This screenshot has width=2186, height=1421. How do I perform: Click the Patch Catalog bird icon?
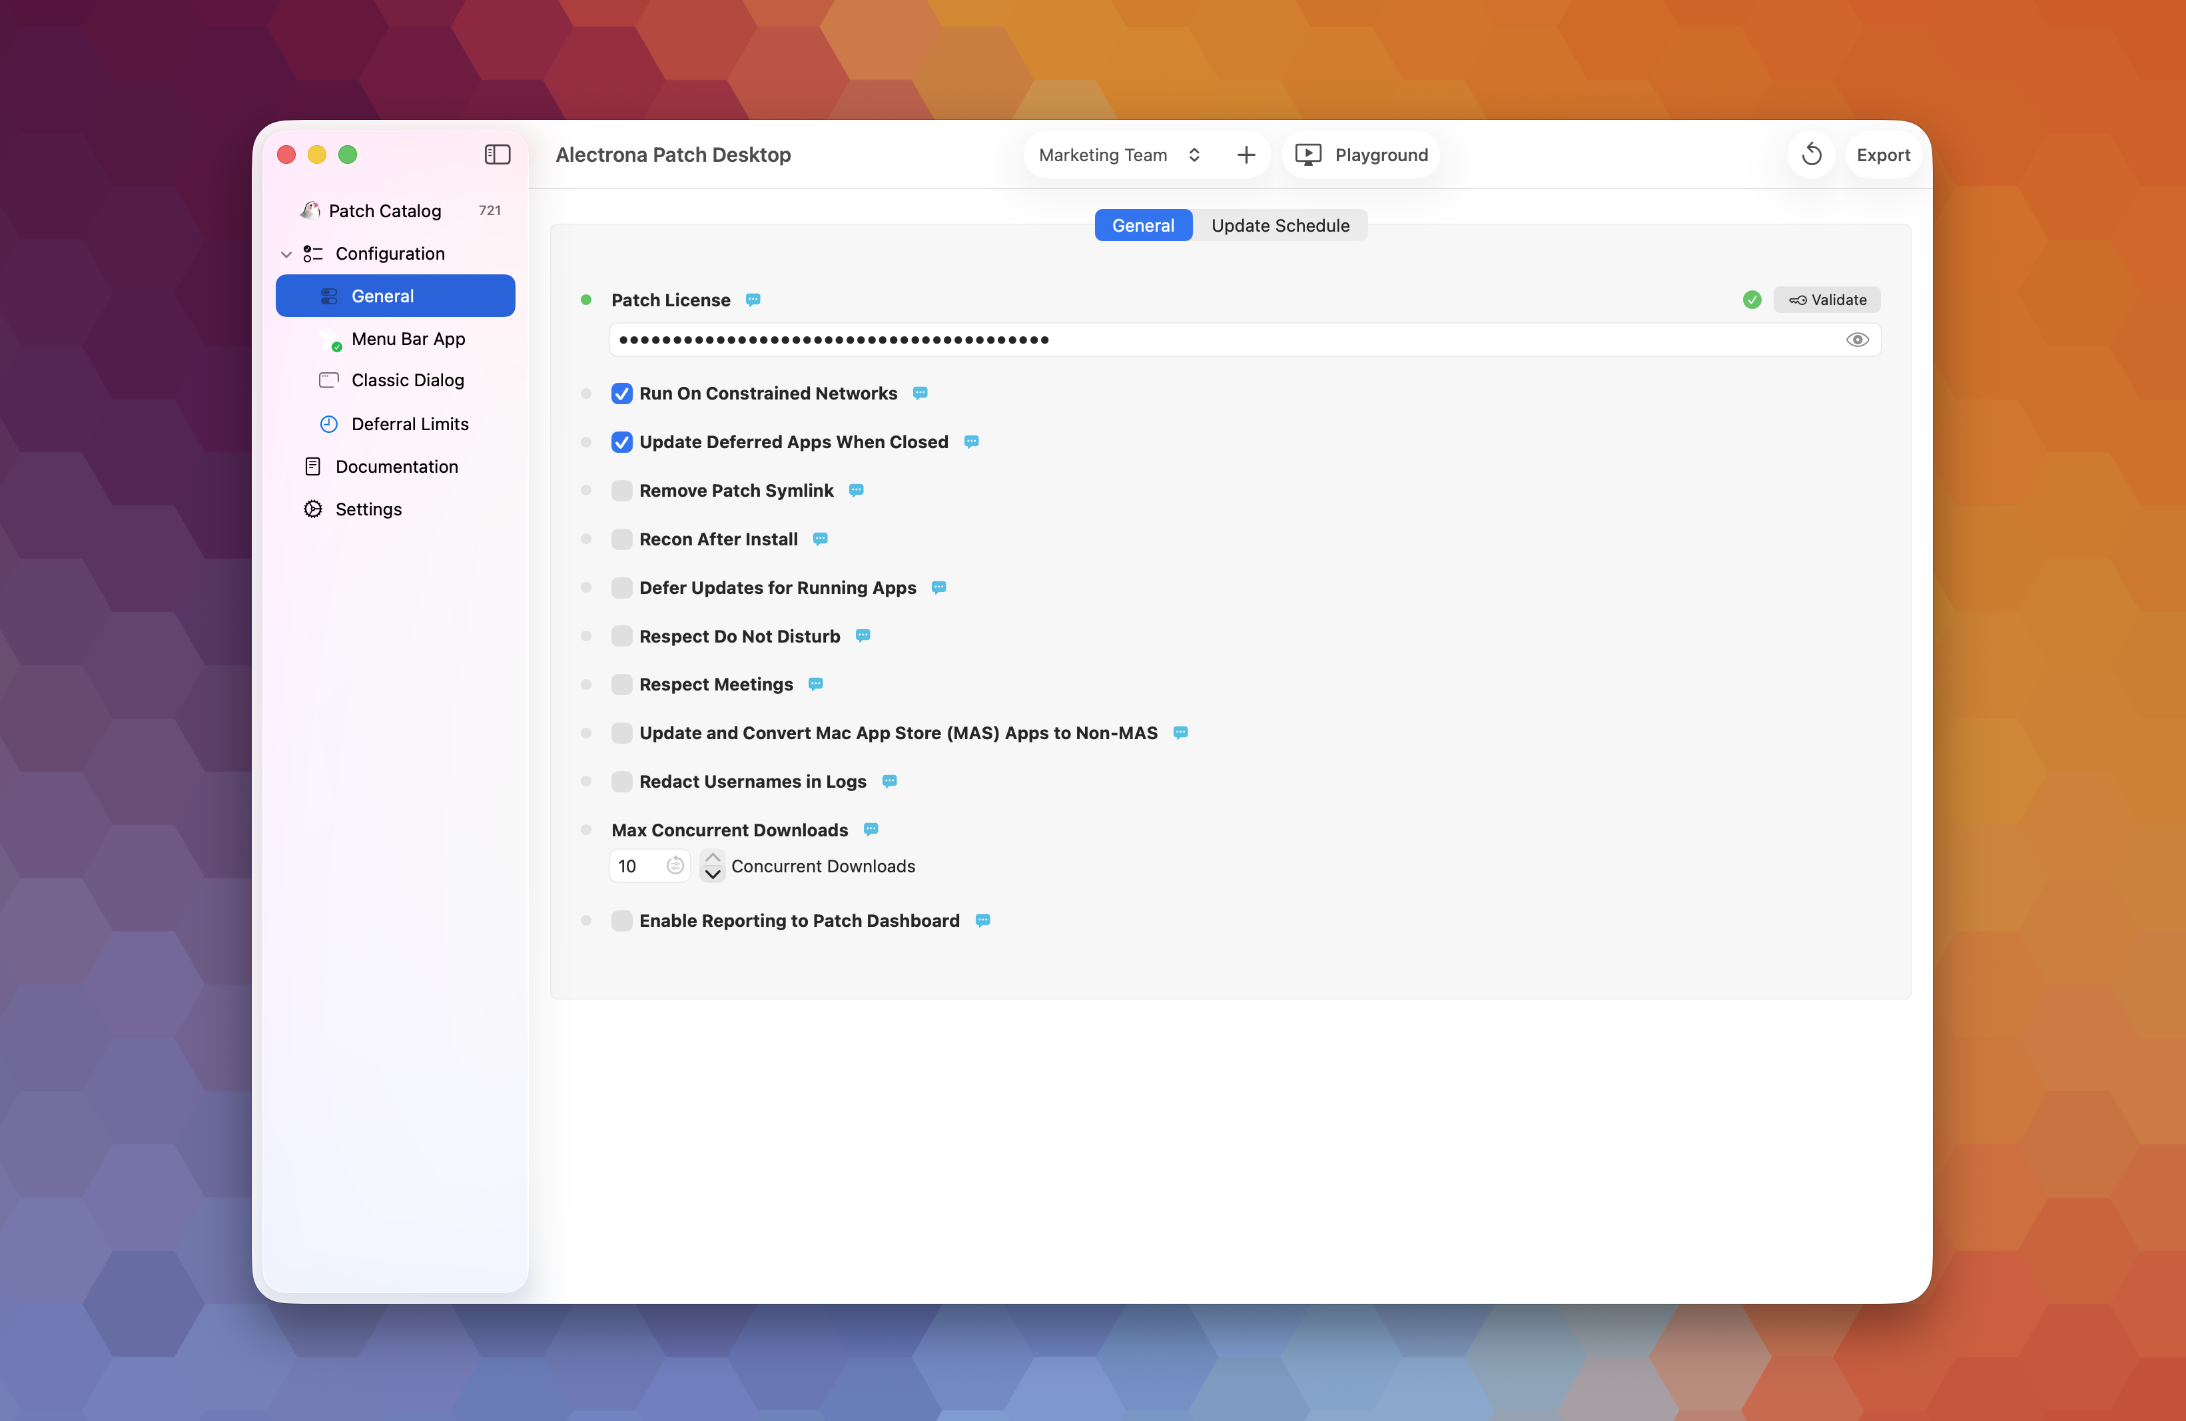click(x=310, y=210)
